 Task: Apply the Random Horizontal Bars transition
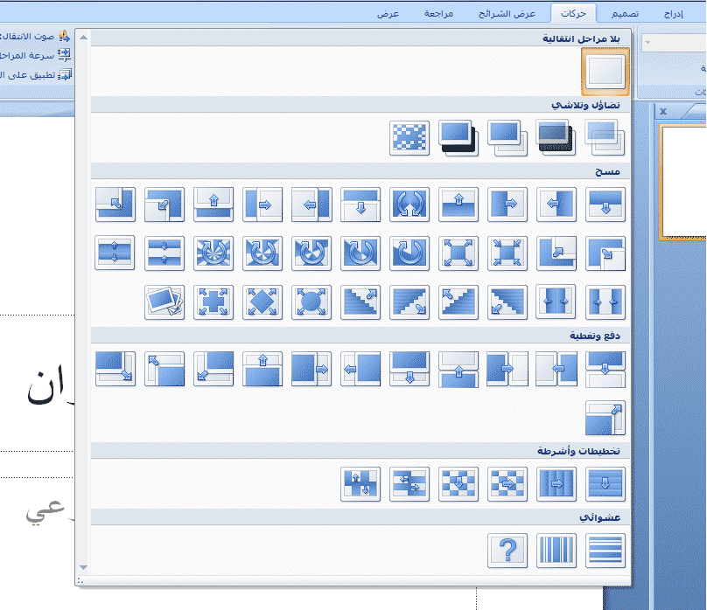[605, 550]
